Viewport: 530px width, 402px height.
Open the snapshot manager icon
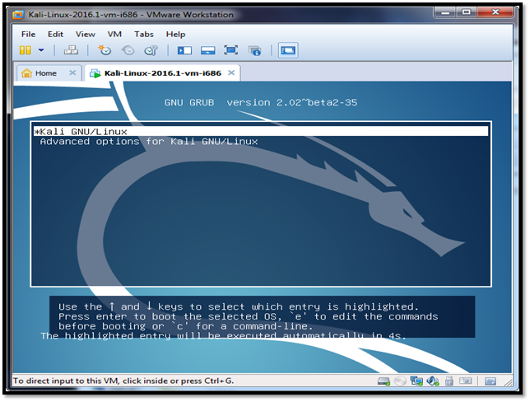point(151,50)
